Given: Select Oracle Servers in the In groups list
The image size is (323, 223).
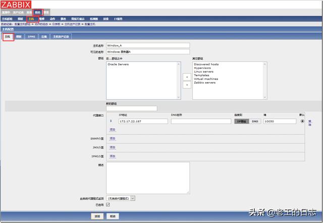Looking at the screenshot, I should pyautogui.click(x=118, y=64).
